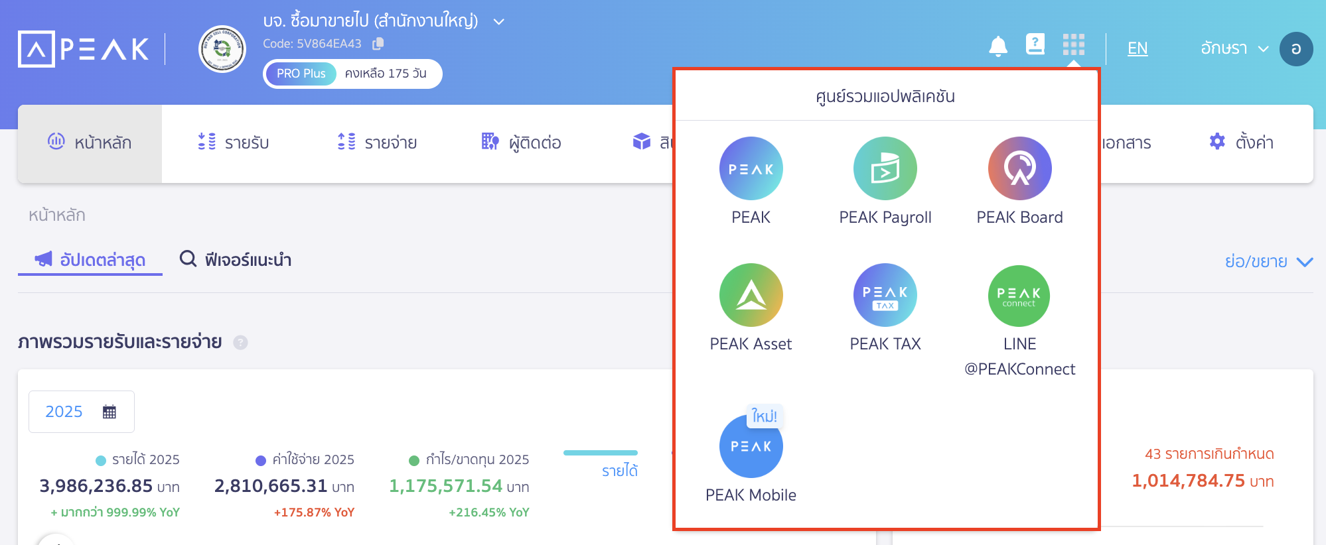Image resolution: width=1326 pixels, height=545 pixels.
Task: Click the Code: 5V864EA43 text
Action: click(x=312, y=44)
